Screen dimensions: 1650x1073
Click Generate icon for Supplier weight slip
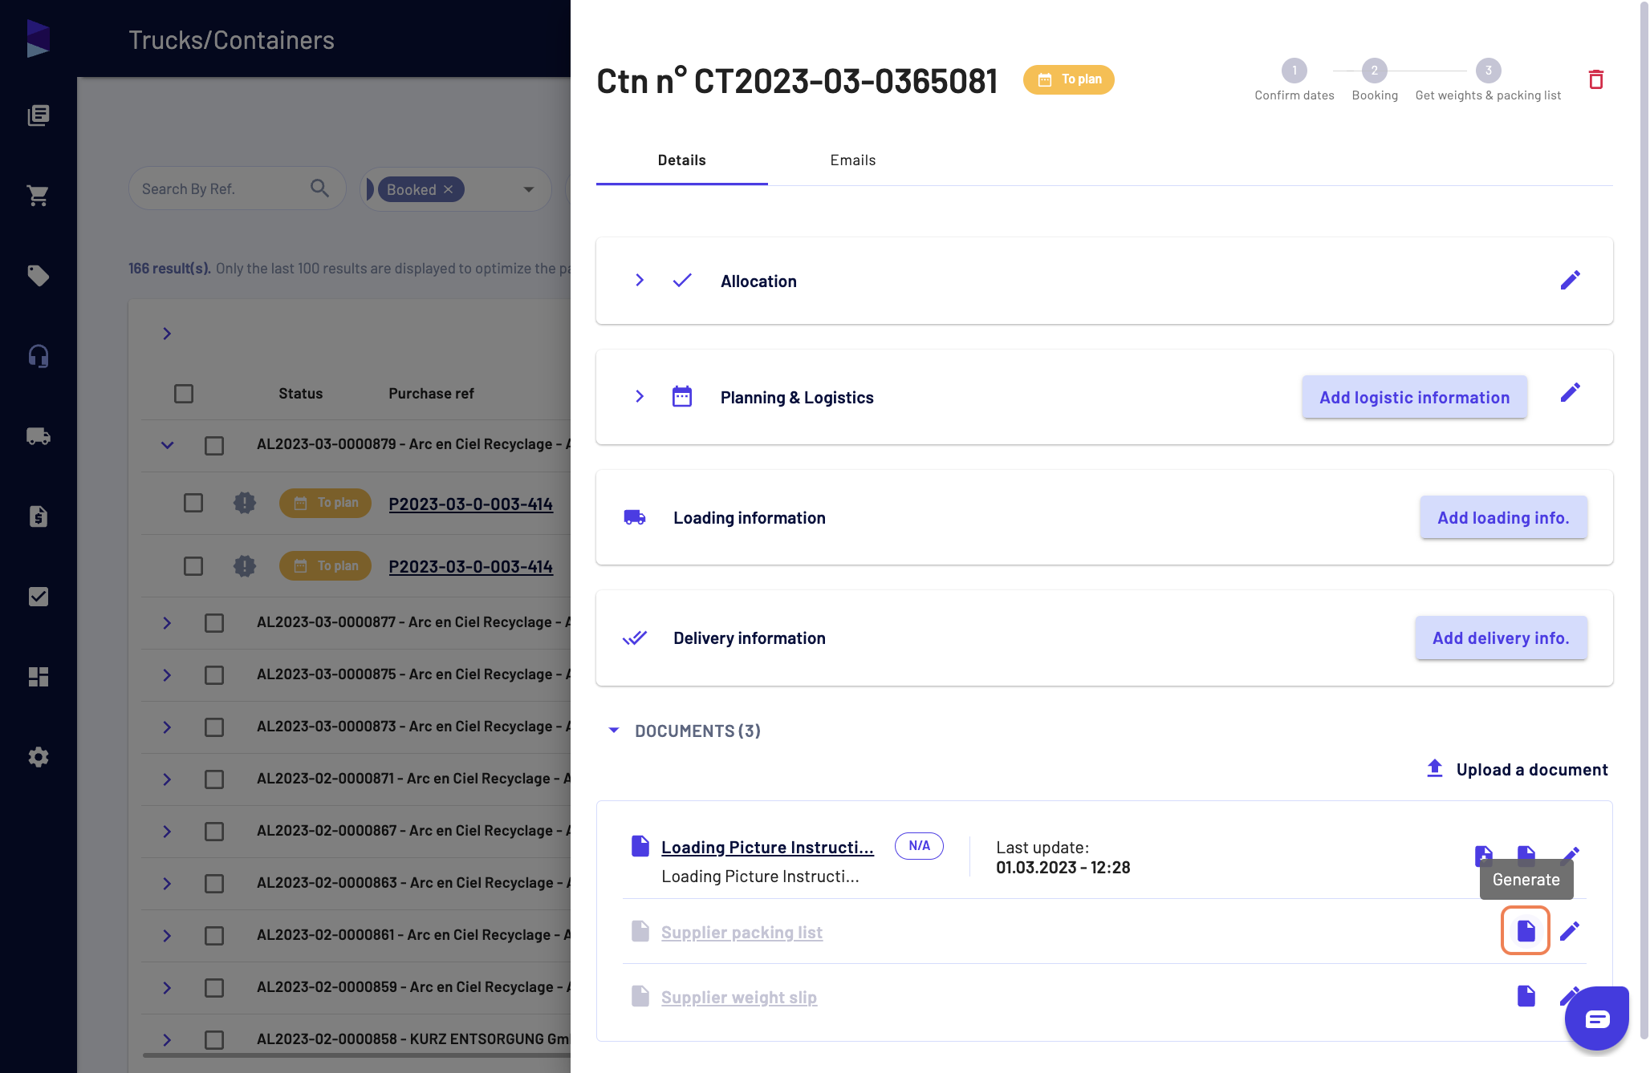tap(1526, 996)
